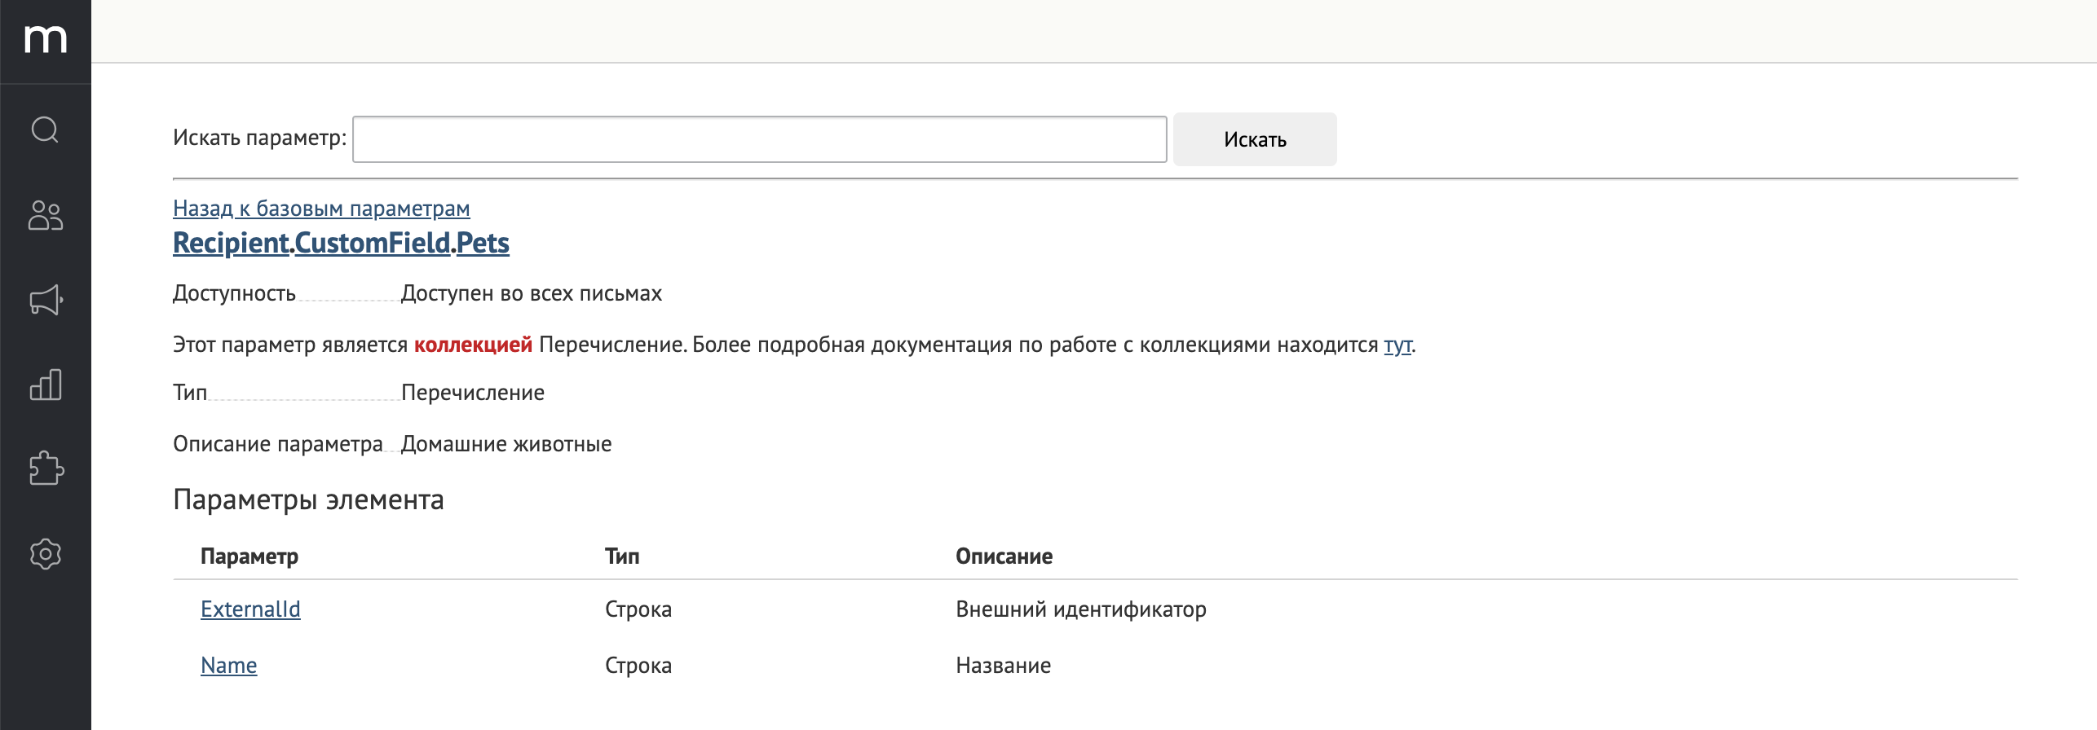Click 'Строка' type in the Name row
This screenshot has height=730, width=2097.
(638, 666)
